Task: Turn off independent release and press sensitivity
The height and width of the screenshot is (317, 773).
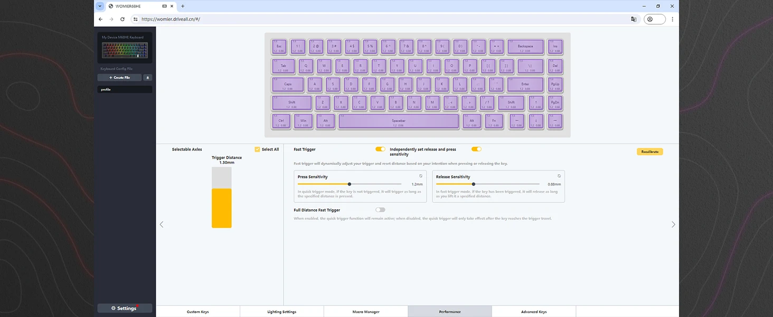Action: 476,150
